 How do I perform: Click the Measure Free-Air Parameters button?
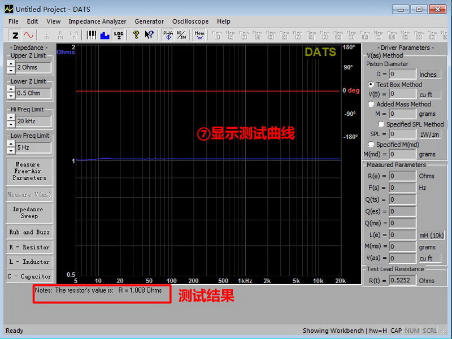point(29,171)
